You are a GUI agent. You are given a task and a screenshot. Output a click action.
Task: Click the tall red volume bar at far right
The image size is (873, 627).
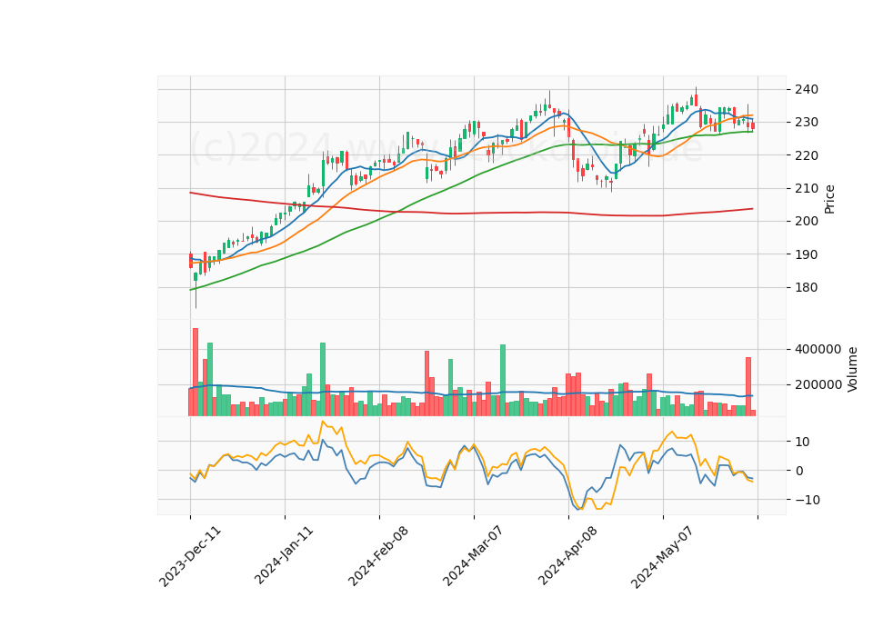(748, 386)
